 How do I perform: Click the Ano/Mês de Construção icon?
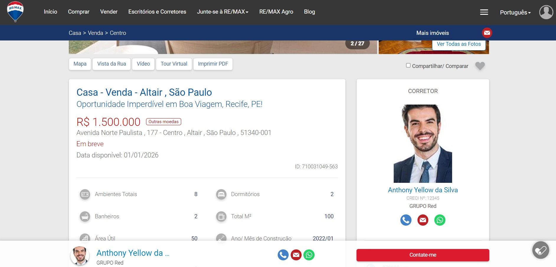(x=221, y=237)
